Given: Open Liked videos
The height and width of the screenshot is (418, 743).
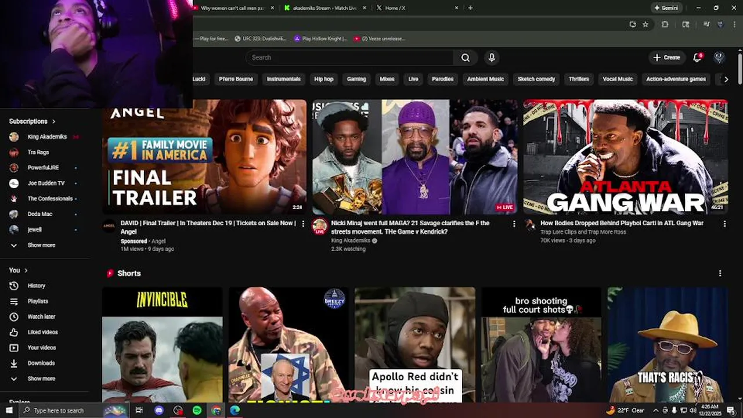Looking at the screenshot, I should [x=45, y=332].
